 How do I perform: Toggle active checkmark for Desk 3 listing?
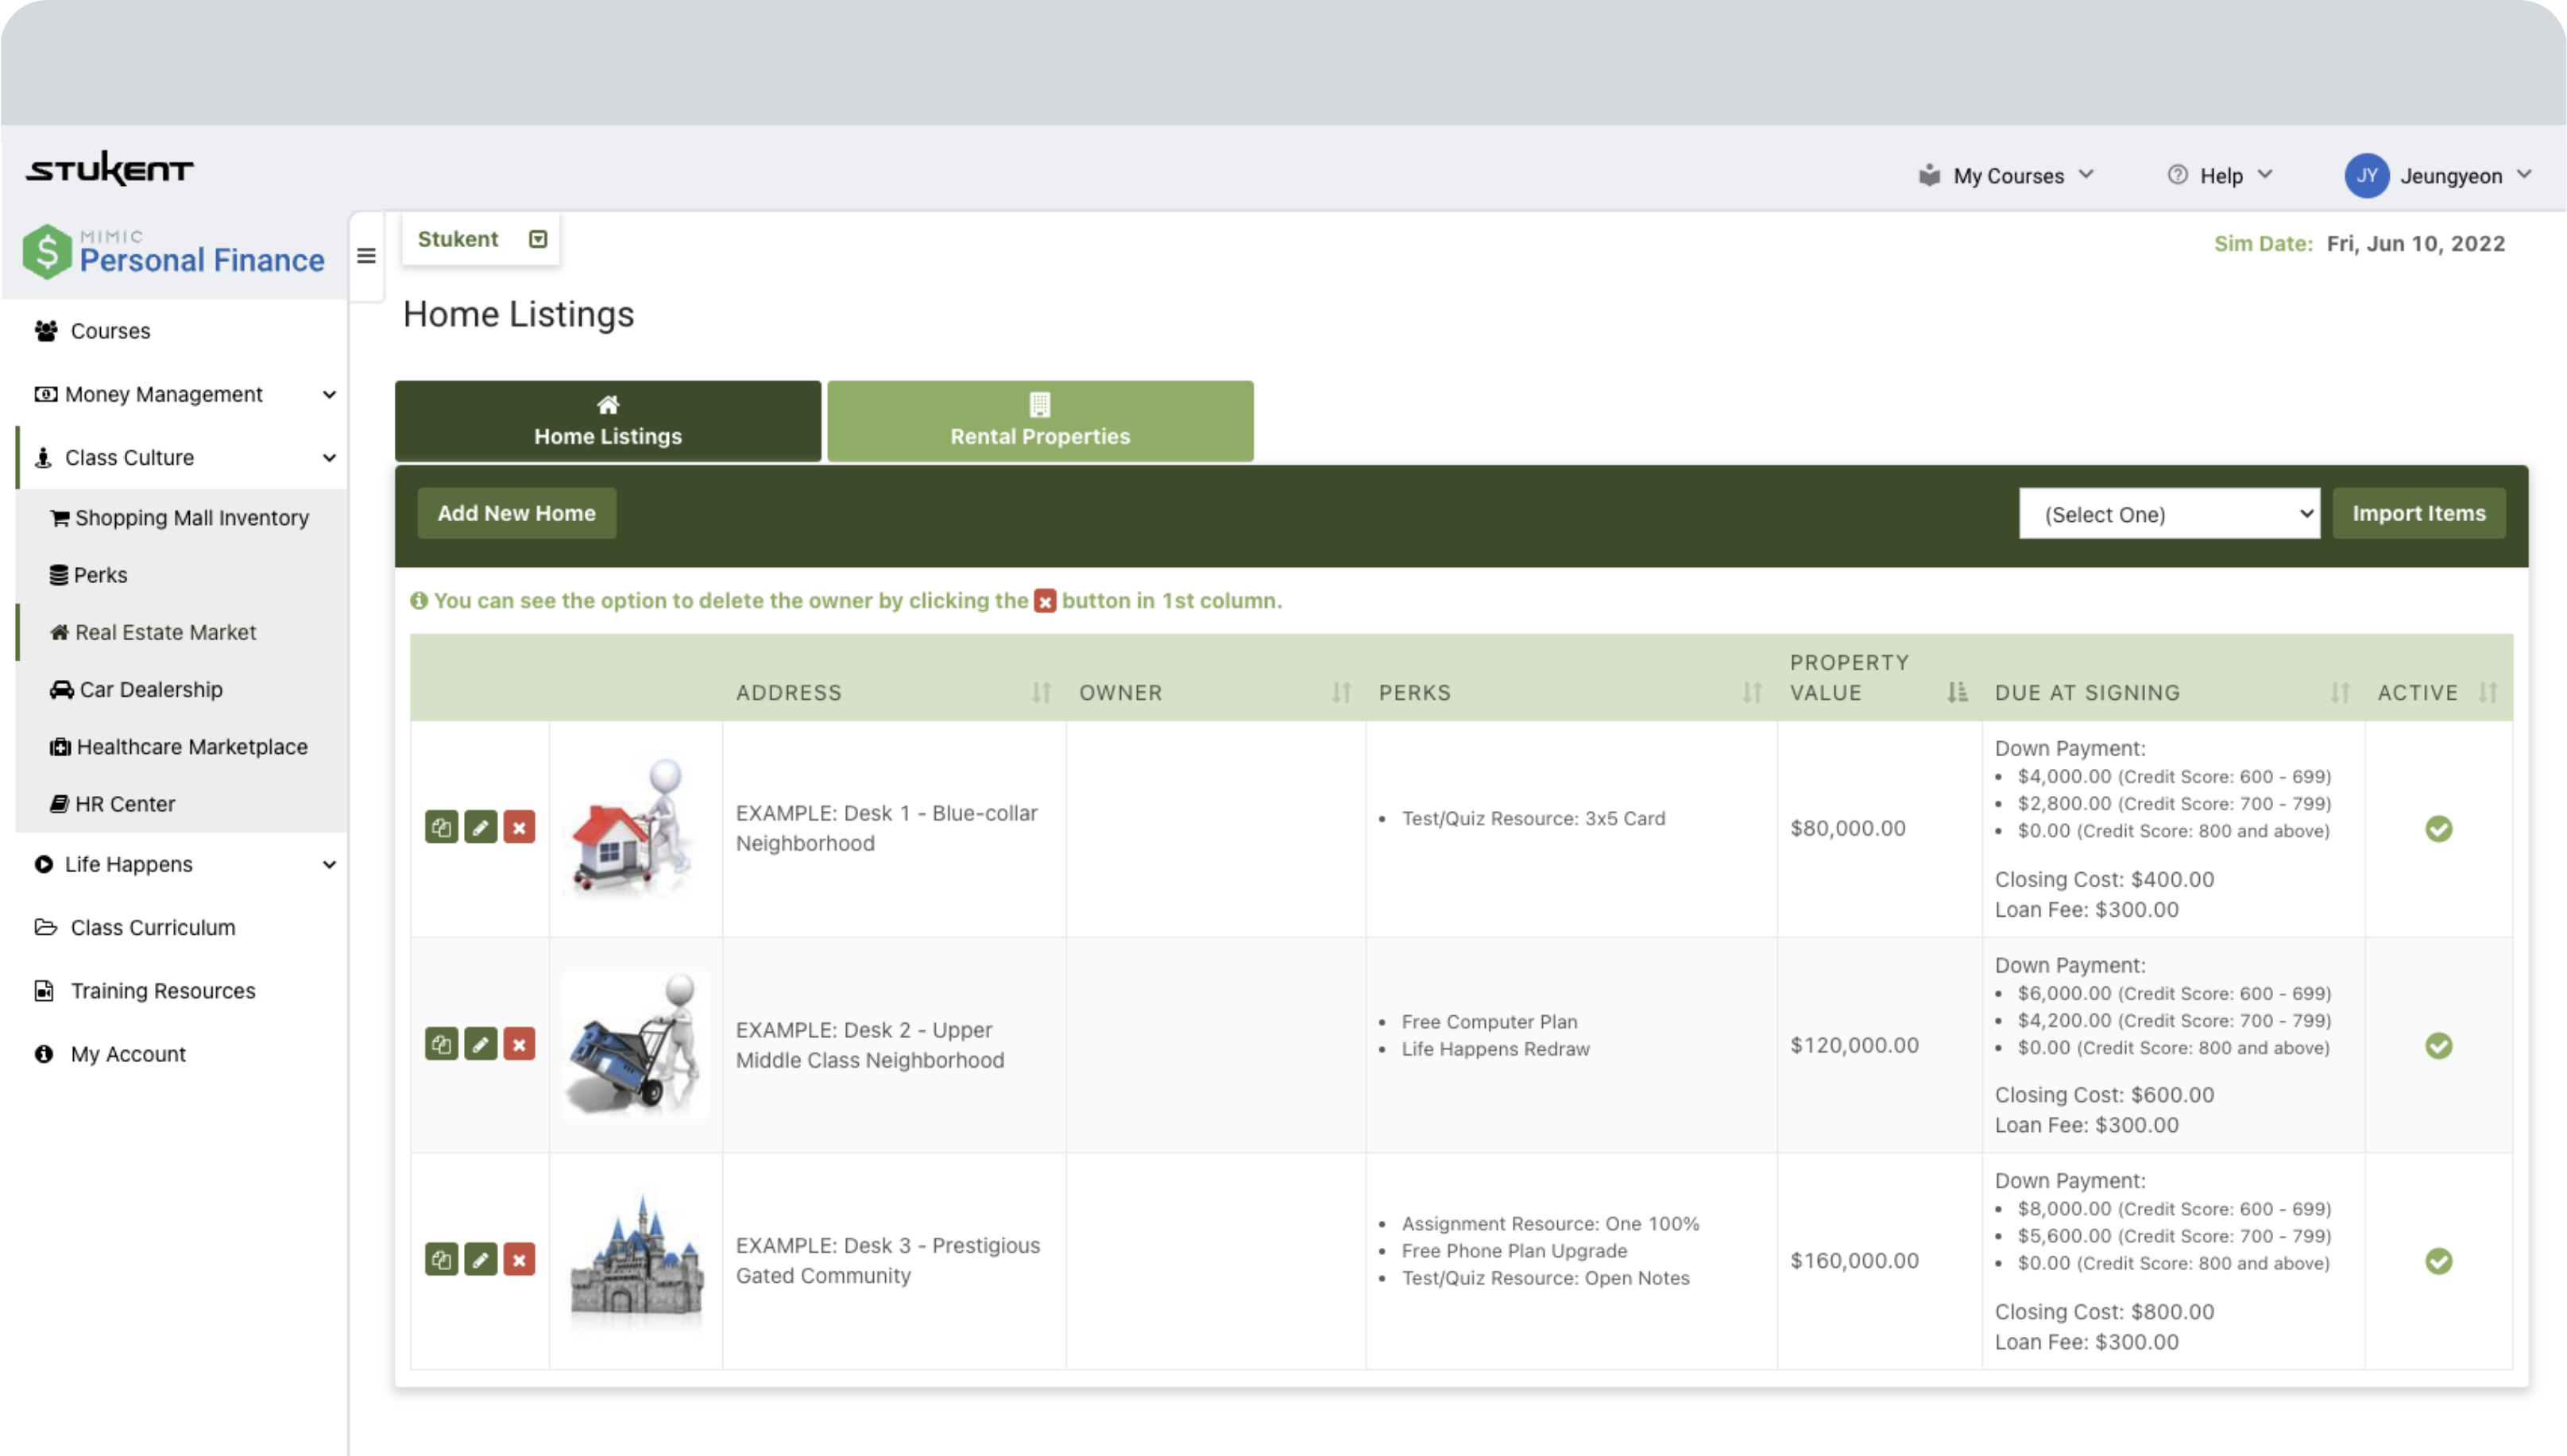(x=2438, y=1261)
